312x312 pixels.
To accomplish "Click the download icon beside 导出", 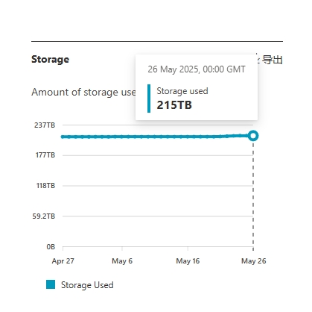I will tap(259, 59).
